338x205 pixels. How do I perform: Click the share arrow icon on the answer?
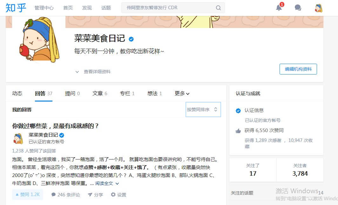pos(90,194)
